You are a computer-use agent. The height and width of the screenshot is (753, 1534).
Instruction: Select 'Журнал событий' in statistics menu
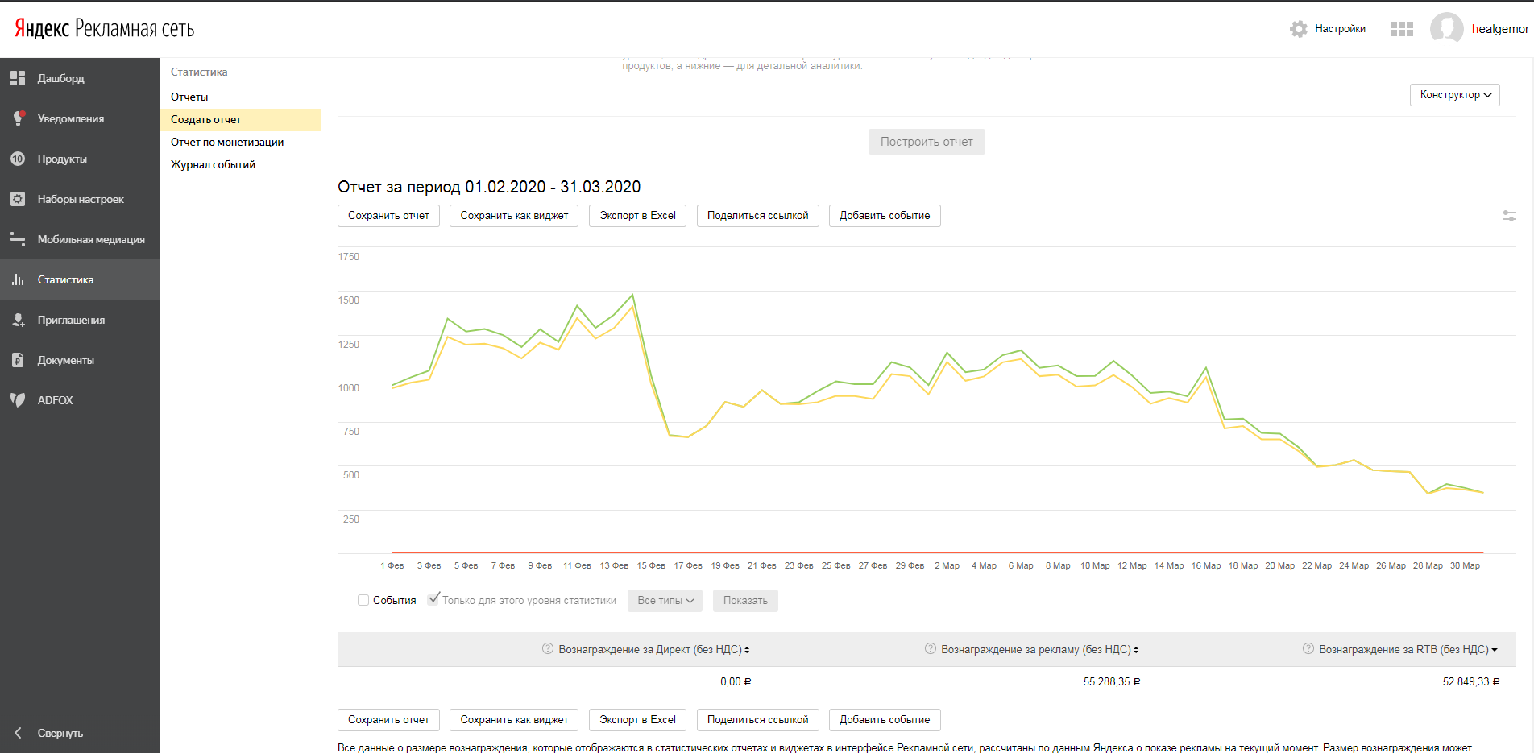[x=213, y=164]
